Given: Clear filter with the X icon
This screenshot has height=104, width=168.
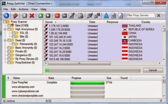Looking at the screenshot, I should tap(159, 16).
